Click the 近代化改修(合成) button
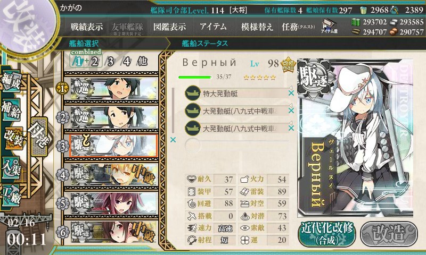426x255 pixels. 327,234
